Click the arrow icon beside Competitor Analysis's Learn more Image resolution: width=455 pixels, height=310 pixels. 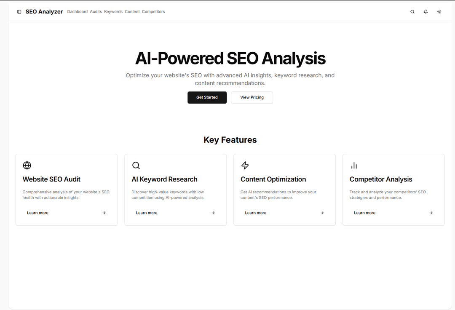(x=431, y=213)
